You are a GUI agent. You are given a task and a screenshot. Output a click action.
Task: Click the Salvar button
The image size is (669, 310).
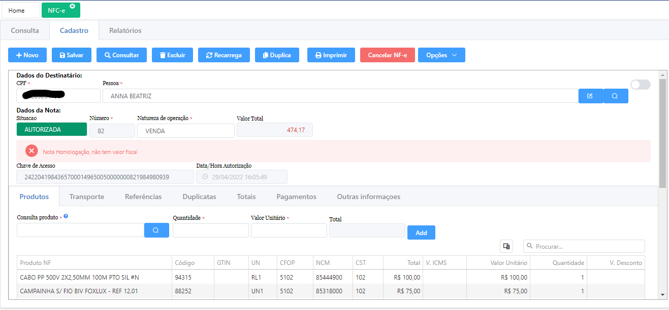tap(71, 55)
